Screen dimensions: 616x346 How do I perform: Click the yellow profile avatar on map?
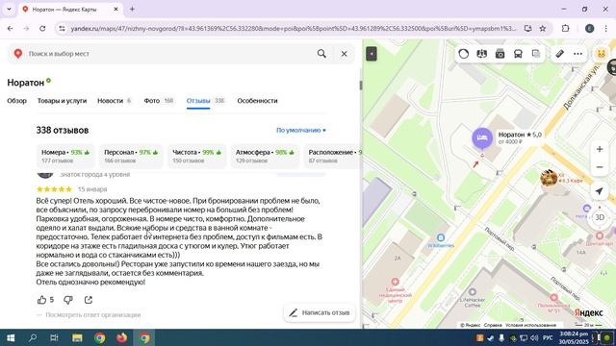click(601, 54)
